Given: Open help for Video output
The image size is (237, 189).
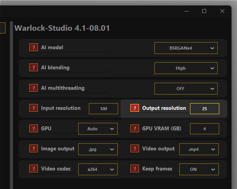Looking at the screenshot, I should point(135,148).
